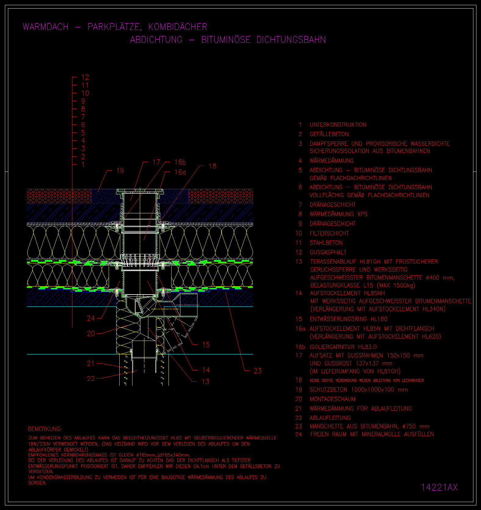481x510 pixels.
Task: Click the drawing number '14221AX'
Action: point(439,487)
